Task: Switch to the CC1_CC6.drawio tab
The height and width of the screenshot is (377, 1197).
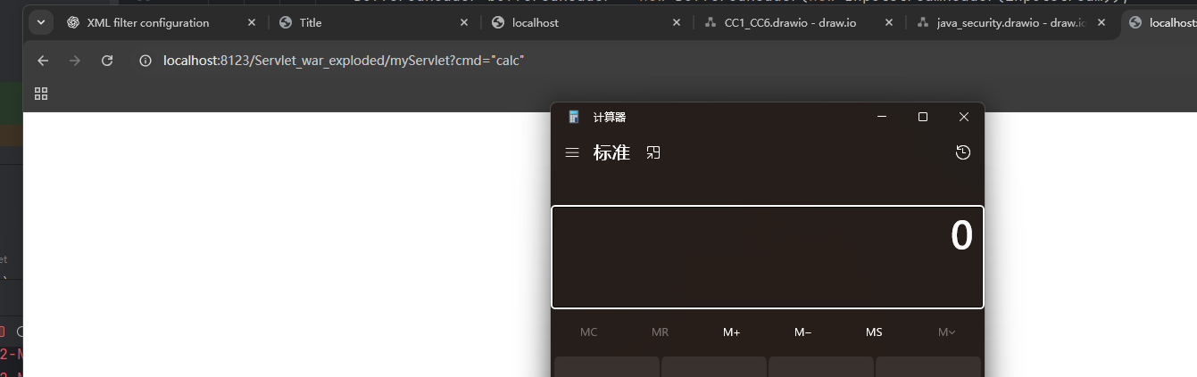Action: [x=790, y=23]
